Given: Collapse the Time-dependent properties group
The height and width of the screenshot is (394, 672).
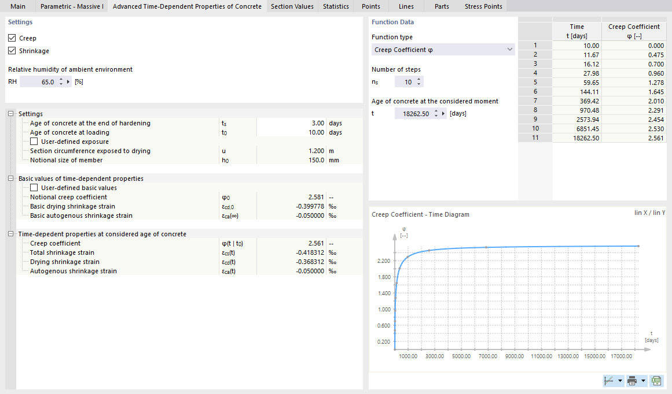Looking at the screenshot, I should tap(11, 234).
